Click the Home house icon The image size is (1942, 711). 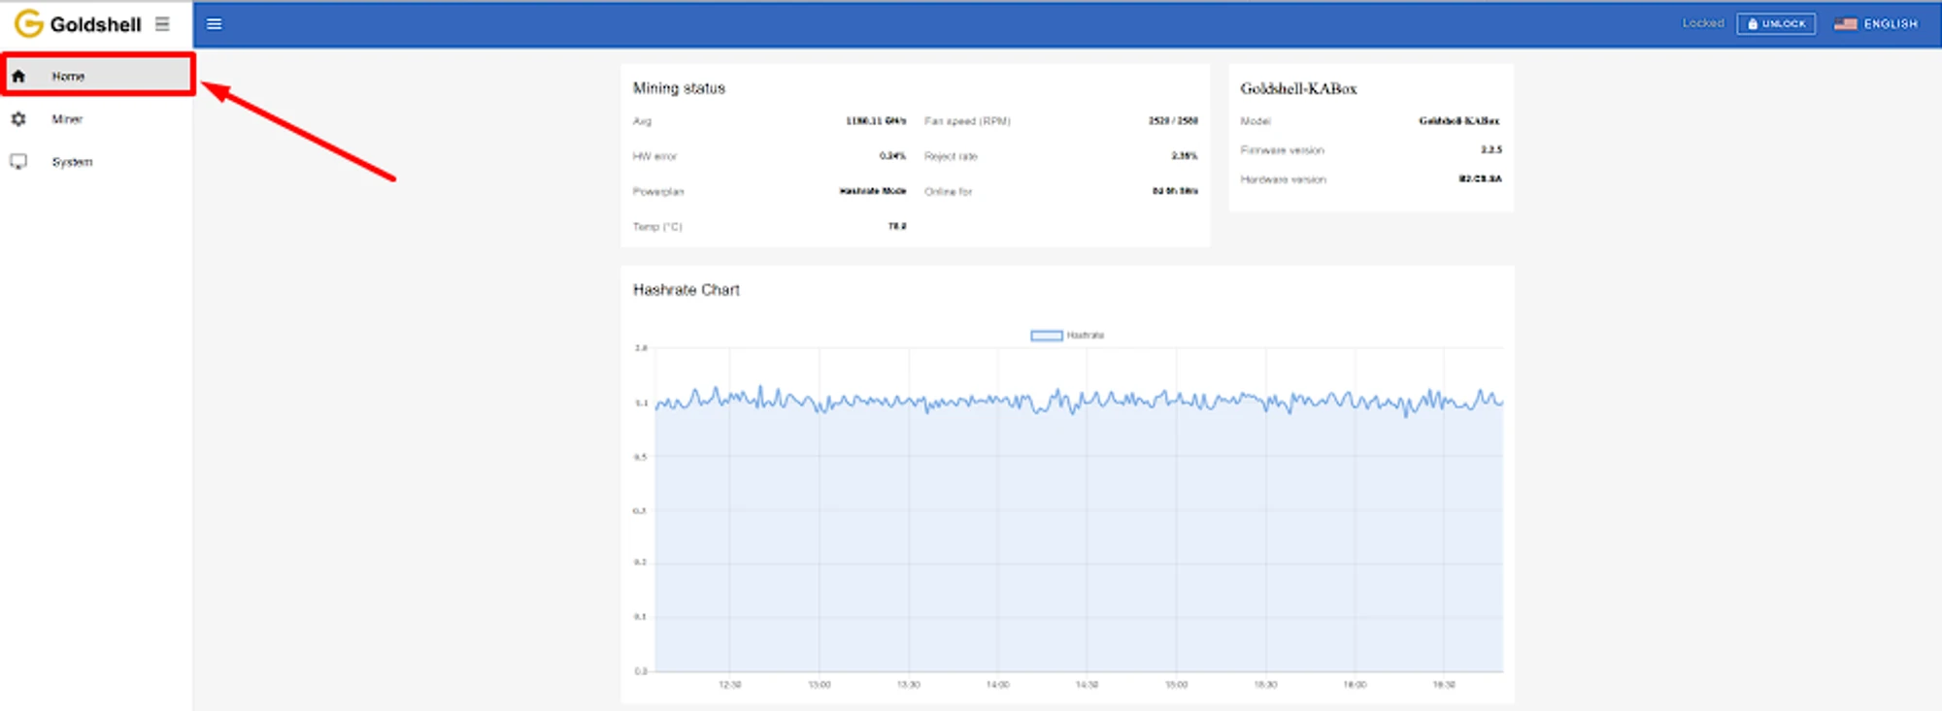pyautogui.click(x=18, y=76)
